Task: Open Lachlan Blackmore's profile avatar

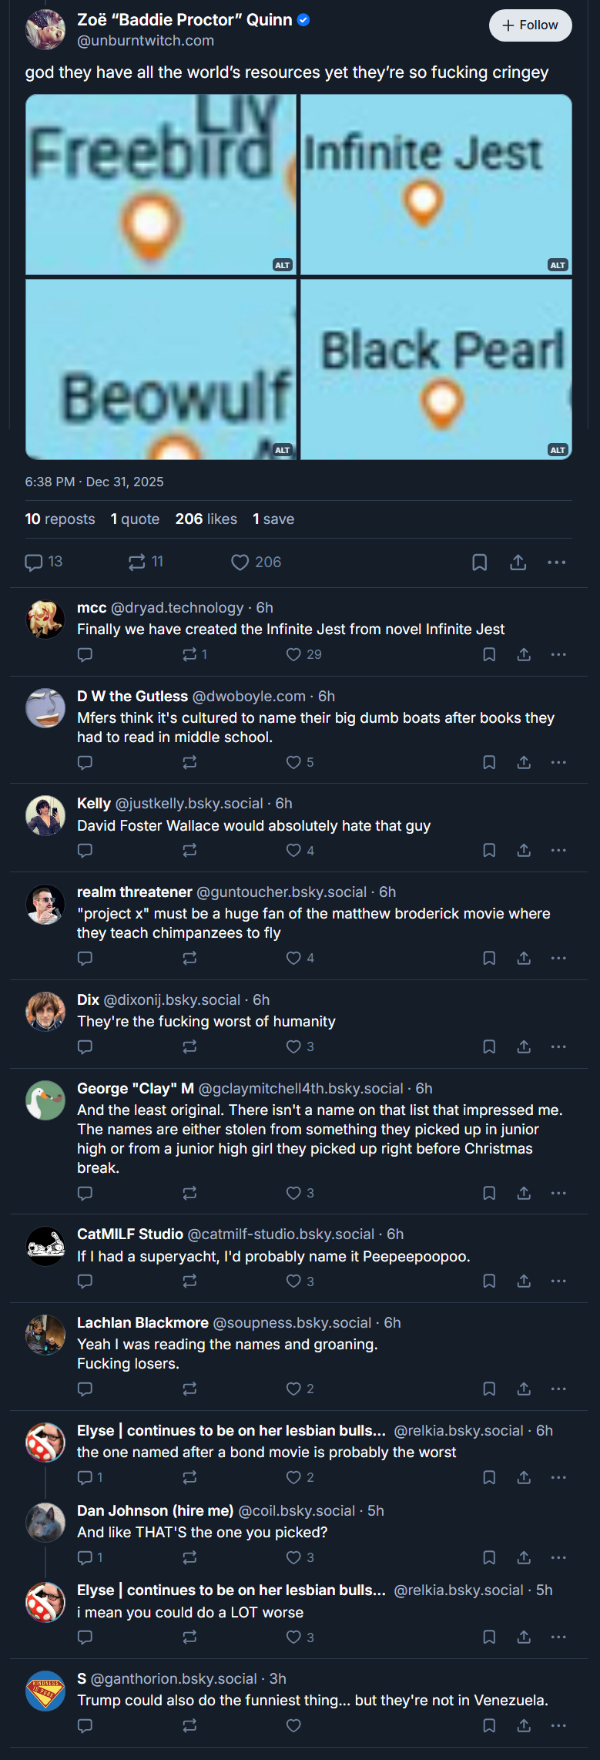Action: point(45,1335)
